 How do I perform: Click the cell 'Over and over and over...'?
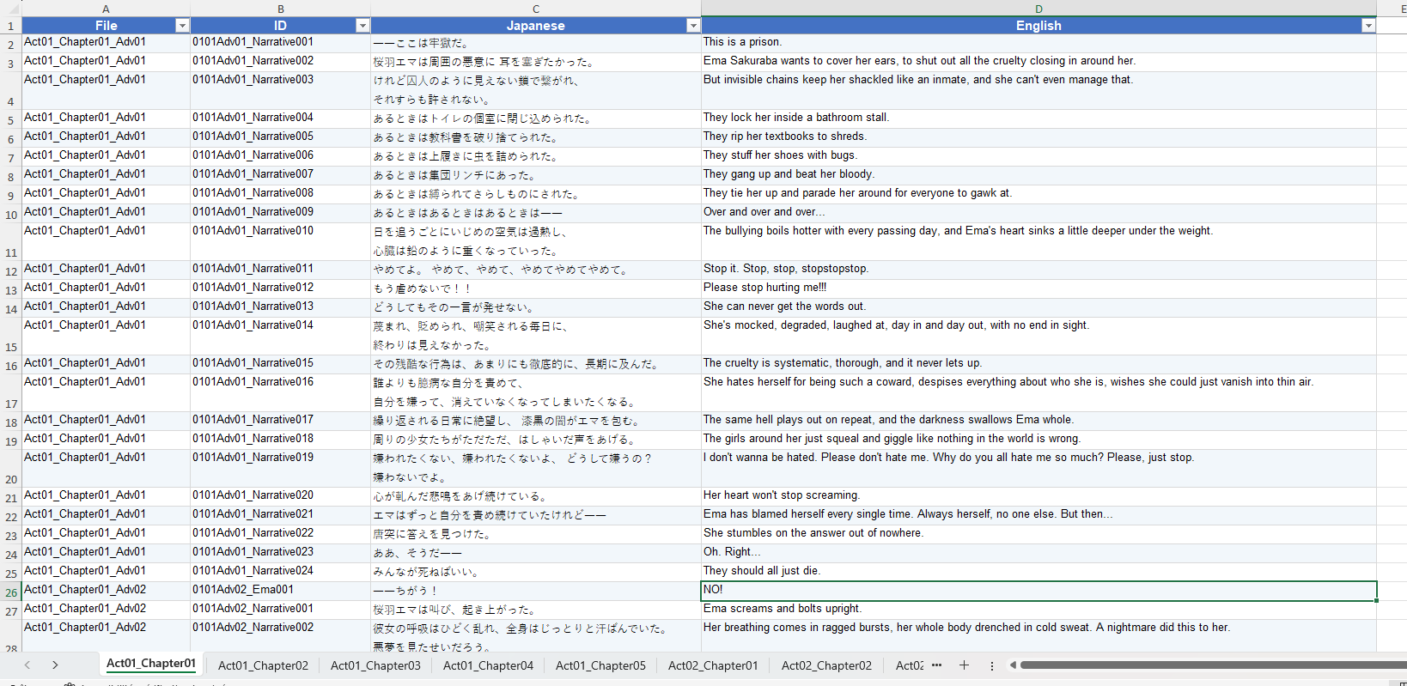tap(1038, 212)
